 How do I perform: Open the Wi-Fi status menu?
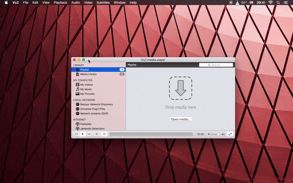[271, 2]
